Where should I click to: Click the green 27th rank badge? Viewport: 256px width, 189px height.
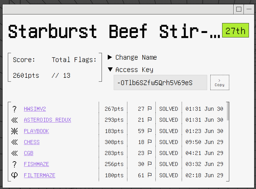pyautogui.click(x=236, y=30)
